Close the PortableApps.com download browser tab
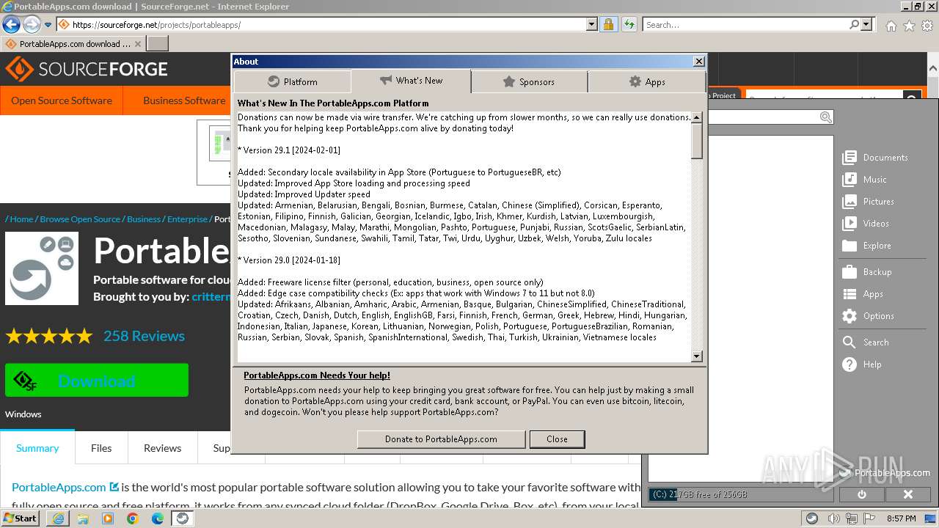This screenshot has width=939, height=528. pyautogui.click(x=138, y=44)
